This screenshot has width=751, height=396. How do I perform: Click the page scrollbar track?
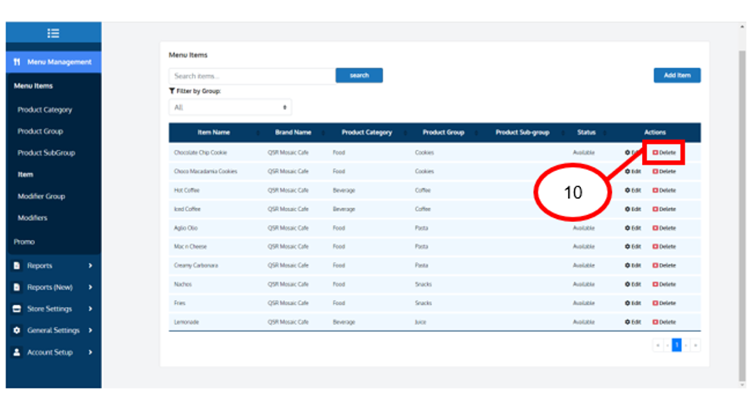[x=742, y=216]
